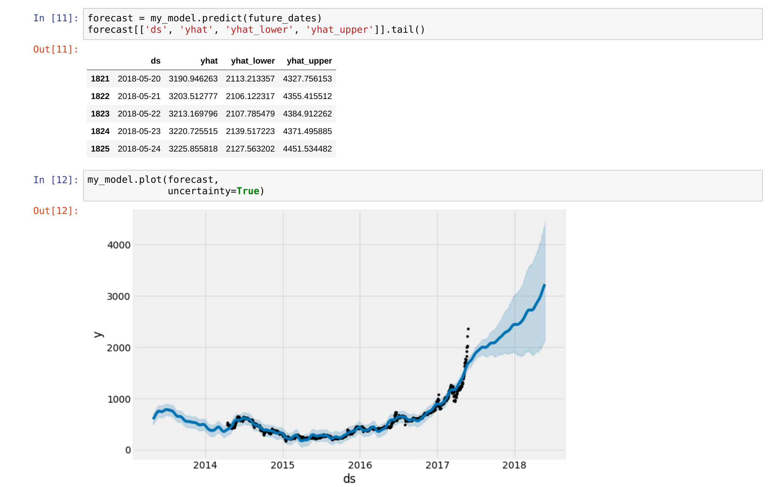This screenshot has height=487, width=772.
Task: Select table row index 1821
Action: pyautogui.click(x=100, y=79)
